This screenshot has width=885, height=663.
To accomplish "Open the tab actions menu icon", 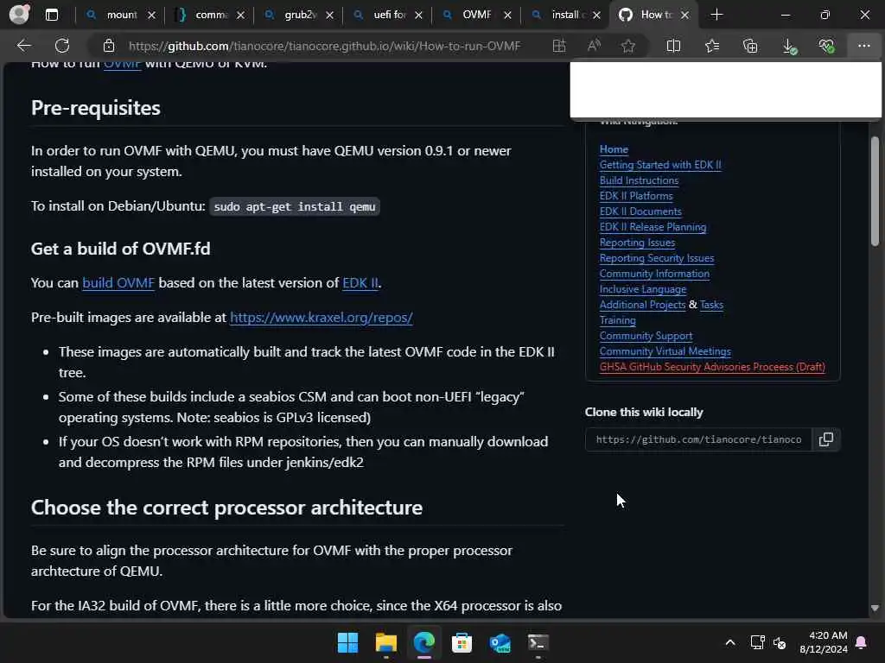I will [x=51, y=15].
